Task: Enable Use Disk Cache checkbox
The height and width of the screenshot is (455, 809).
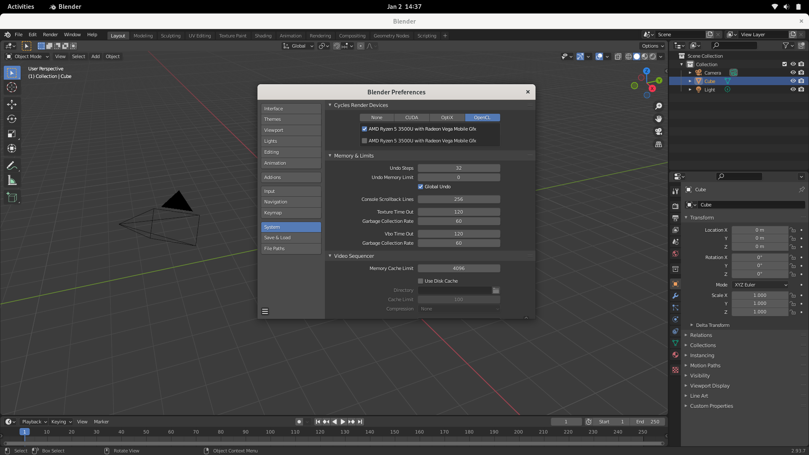Action: pos(421,281)
